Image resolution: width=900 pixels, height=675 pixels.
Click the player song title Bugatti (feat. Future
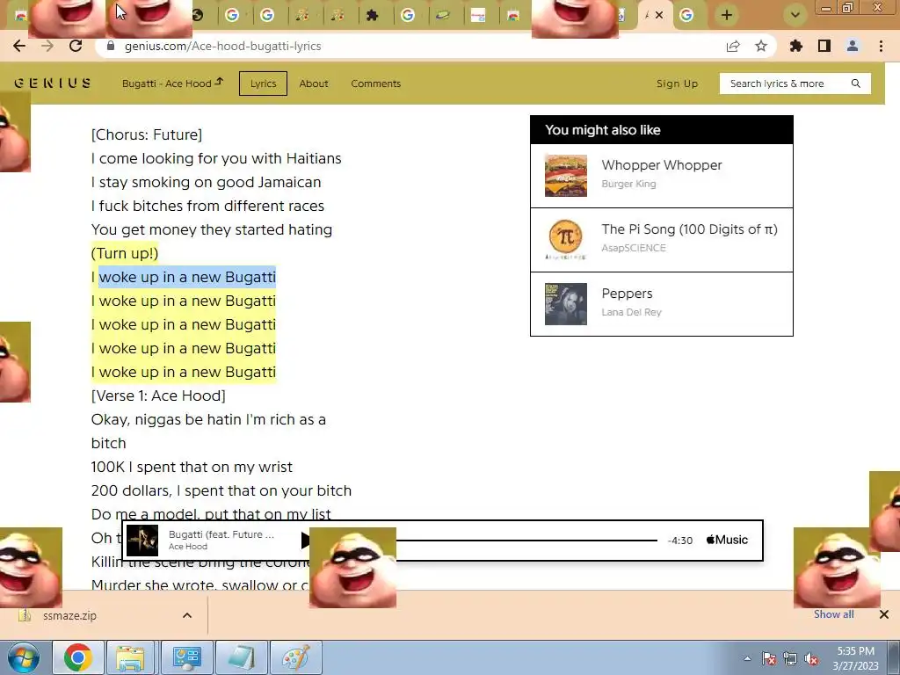221,534
